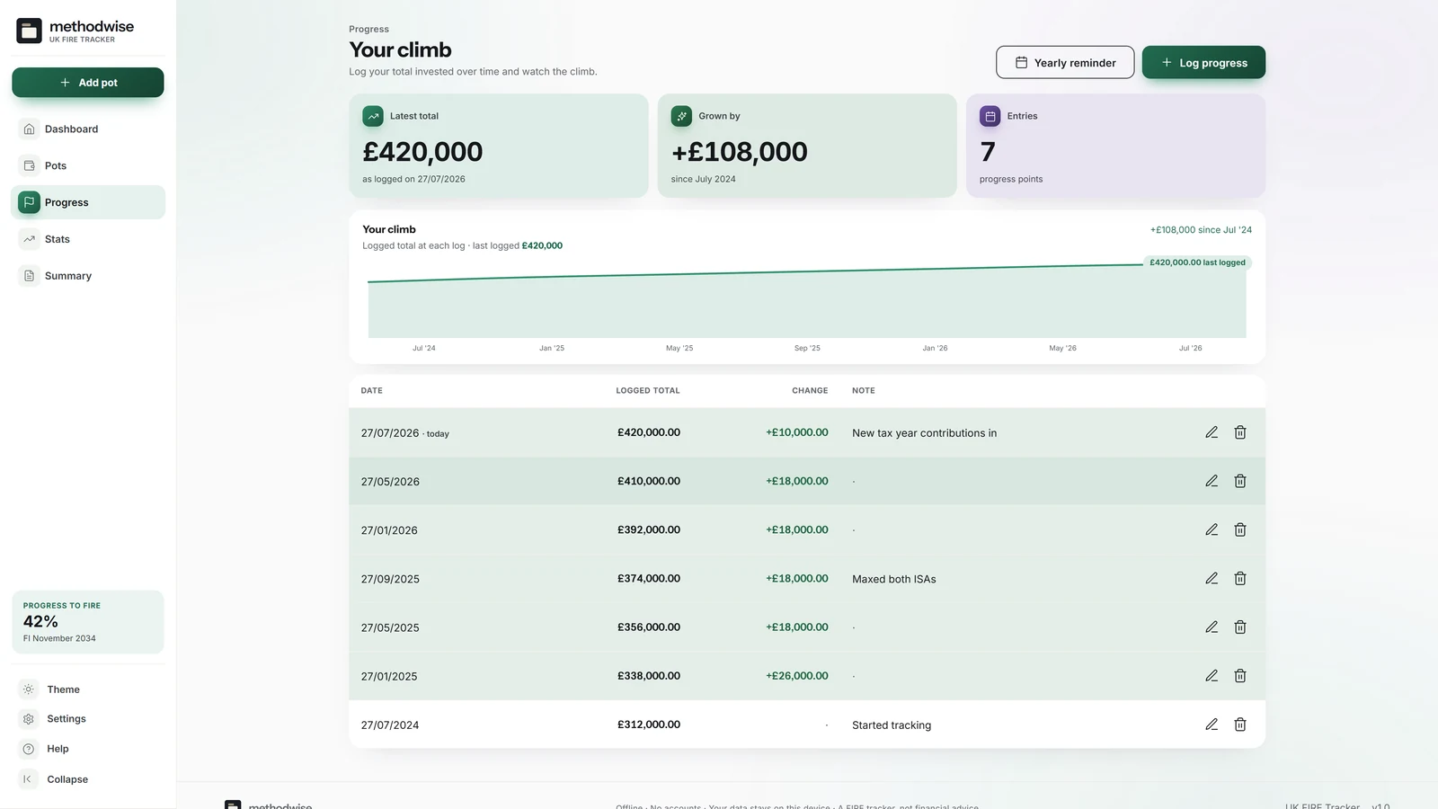Delete the 27/09/2025 entry

point(1240,578)
